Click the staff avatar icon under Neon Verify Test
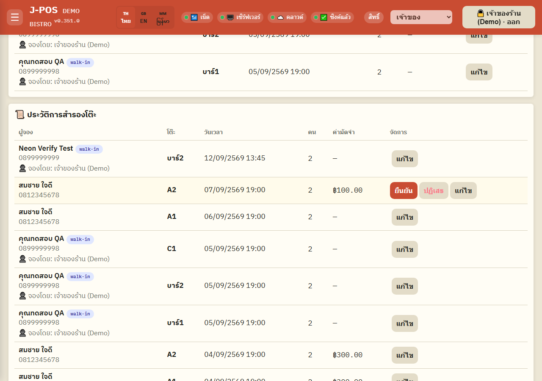This screenshot has width=542, height=381. [x=22, y=168]
